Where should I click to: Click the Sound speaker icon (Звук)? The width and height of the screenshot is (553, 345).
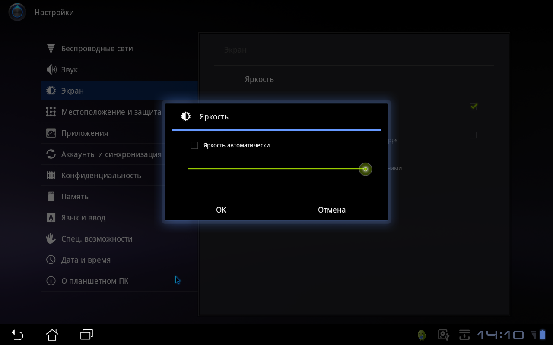coord(51,70)
